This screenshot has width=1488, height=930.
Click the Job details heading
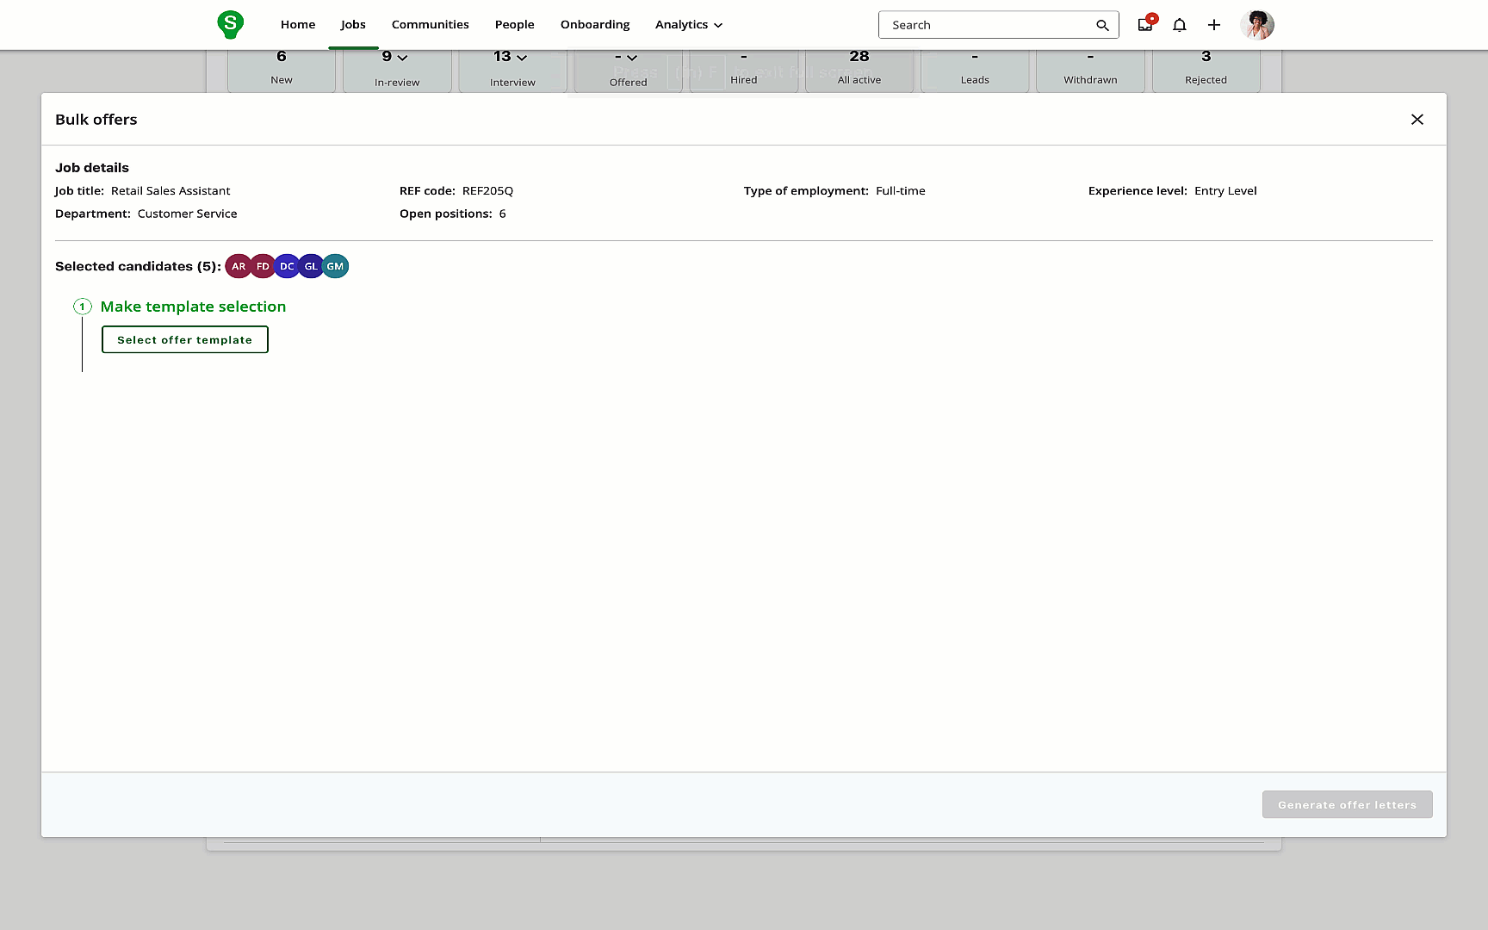tap(92, 168)
